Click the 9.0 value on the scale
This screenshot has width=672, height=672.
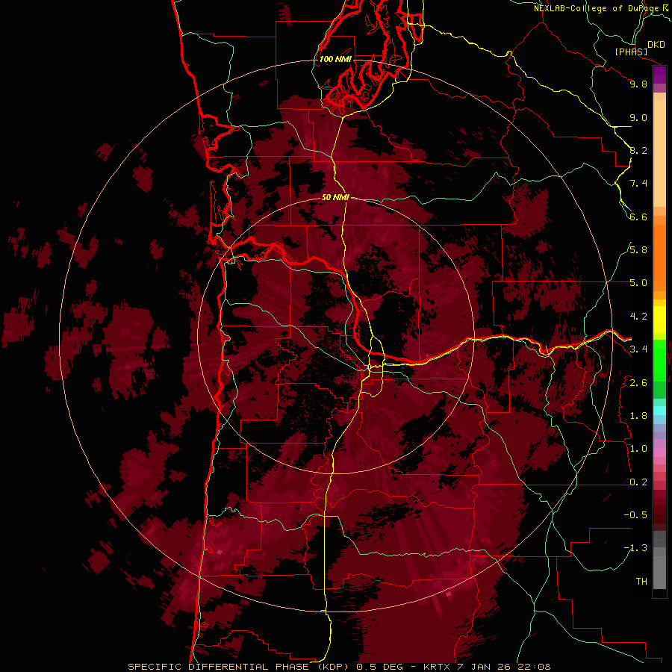(638, 117)
